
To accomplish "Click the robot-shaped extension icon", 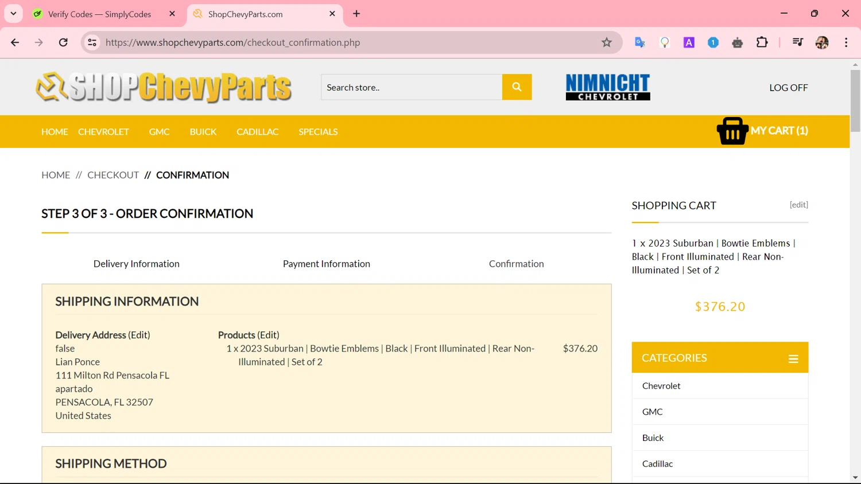I will [x=738, y=42].
